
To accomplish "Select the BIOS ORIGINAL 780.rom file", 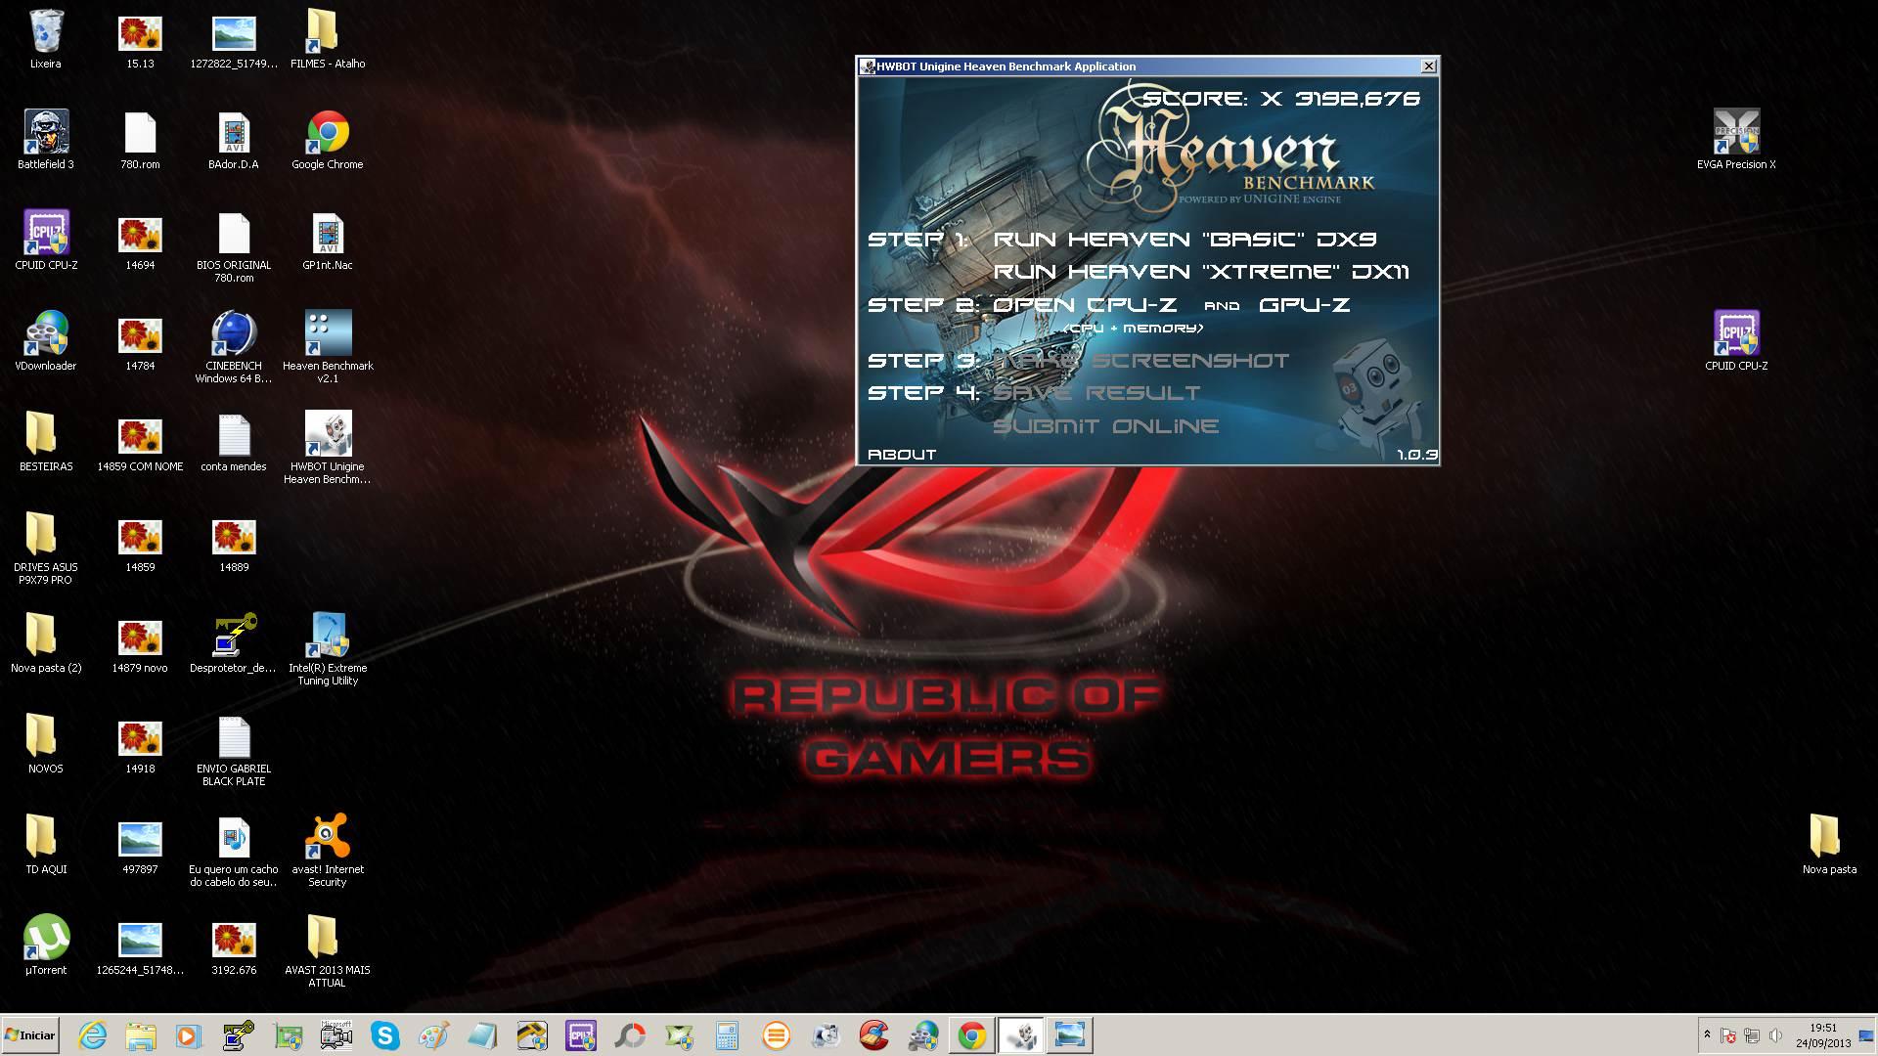I will 234,246.
